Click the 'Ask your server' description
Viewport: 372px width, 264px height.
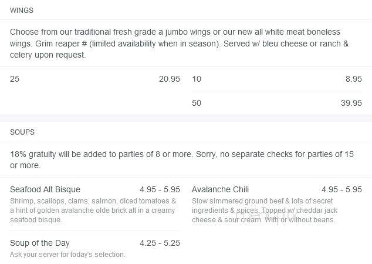coord(67,255)
